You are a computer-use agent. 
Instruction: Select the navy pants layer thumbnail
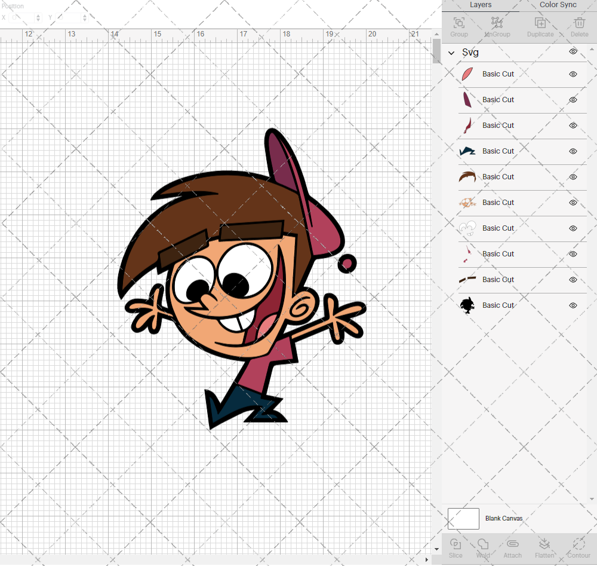(467, 151)
